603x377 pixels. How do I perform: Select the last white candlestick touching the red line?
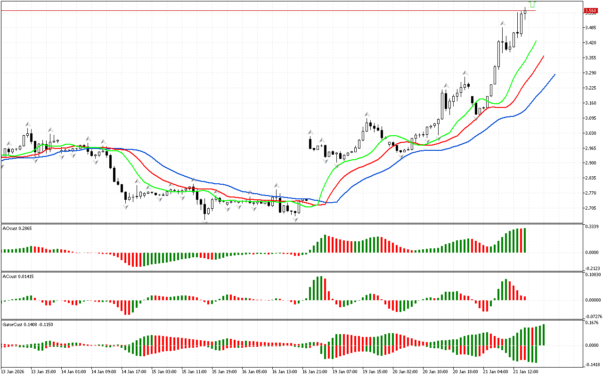525,11
